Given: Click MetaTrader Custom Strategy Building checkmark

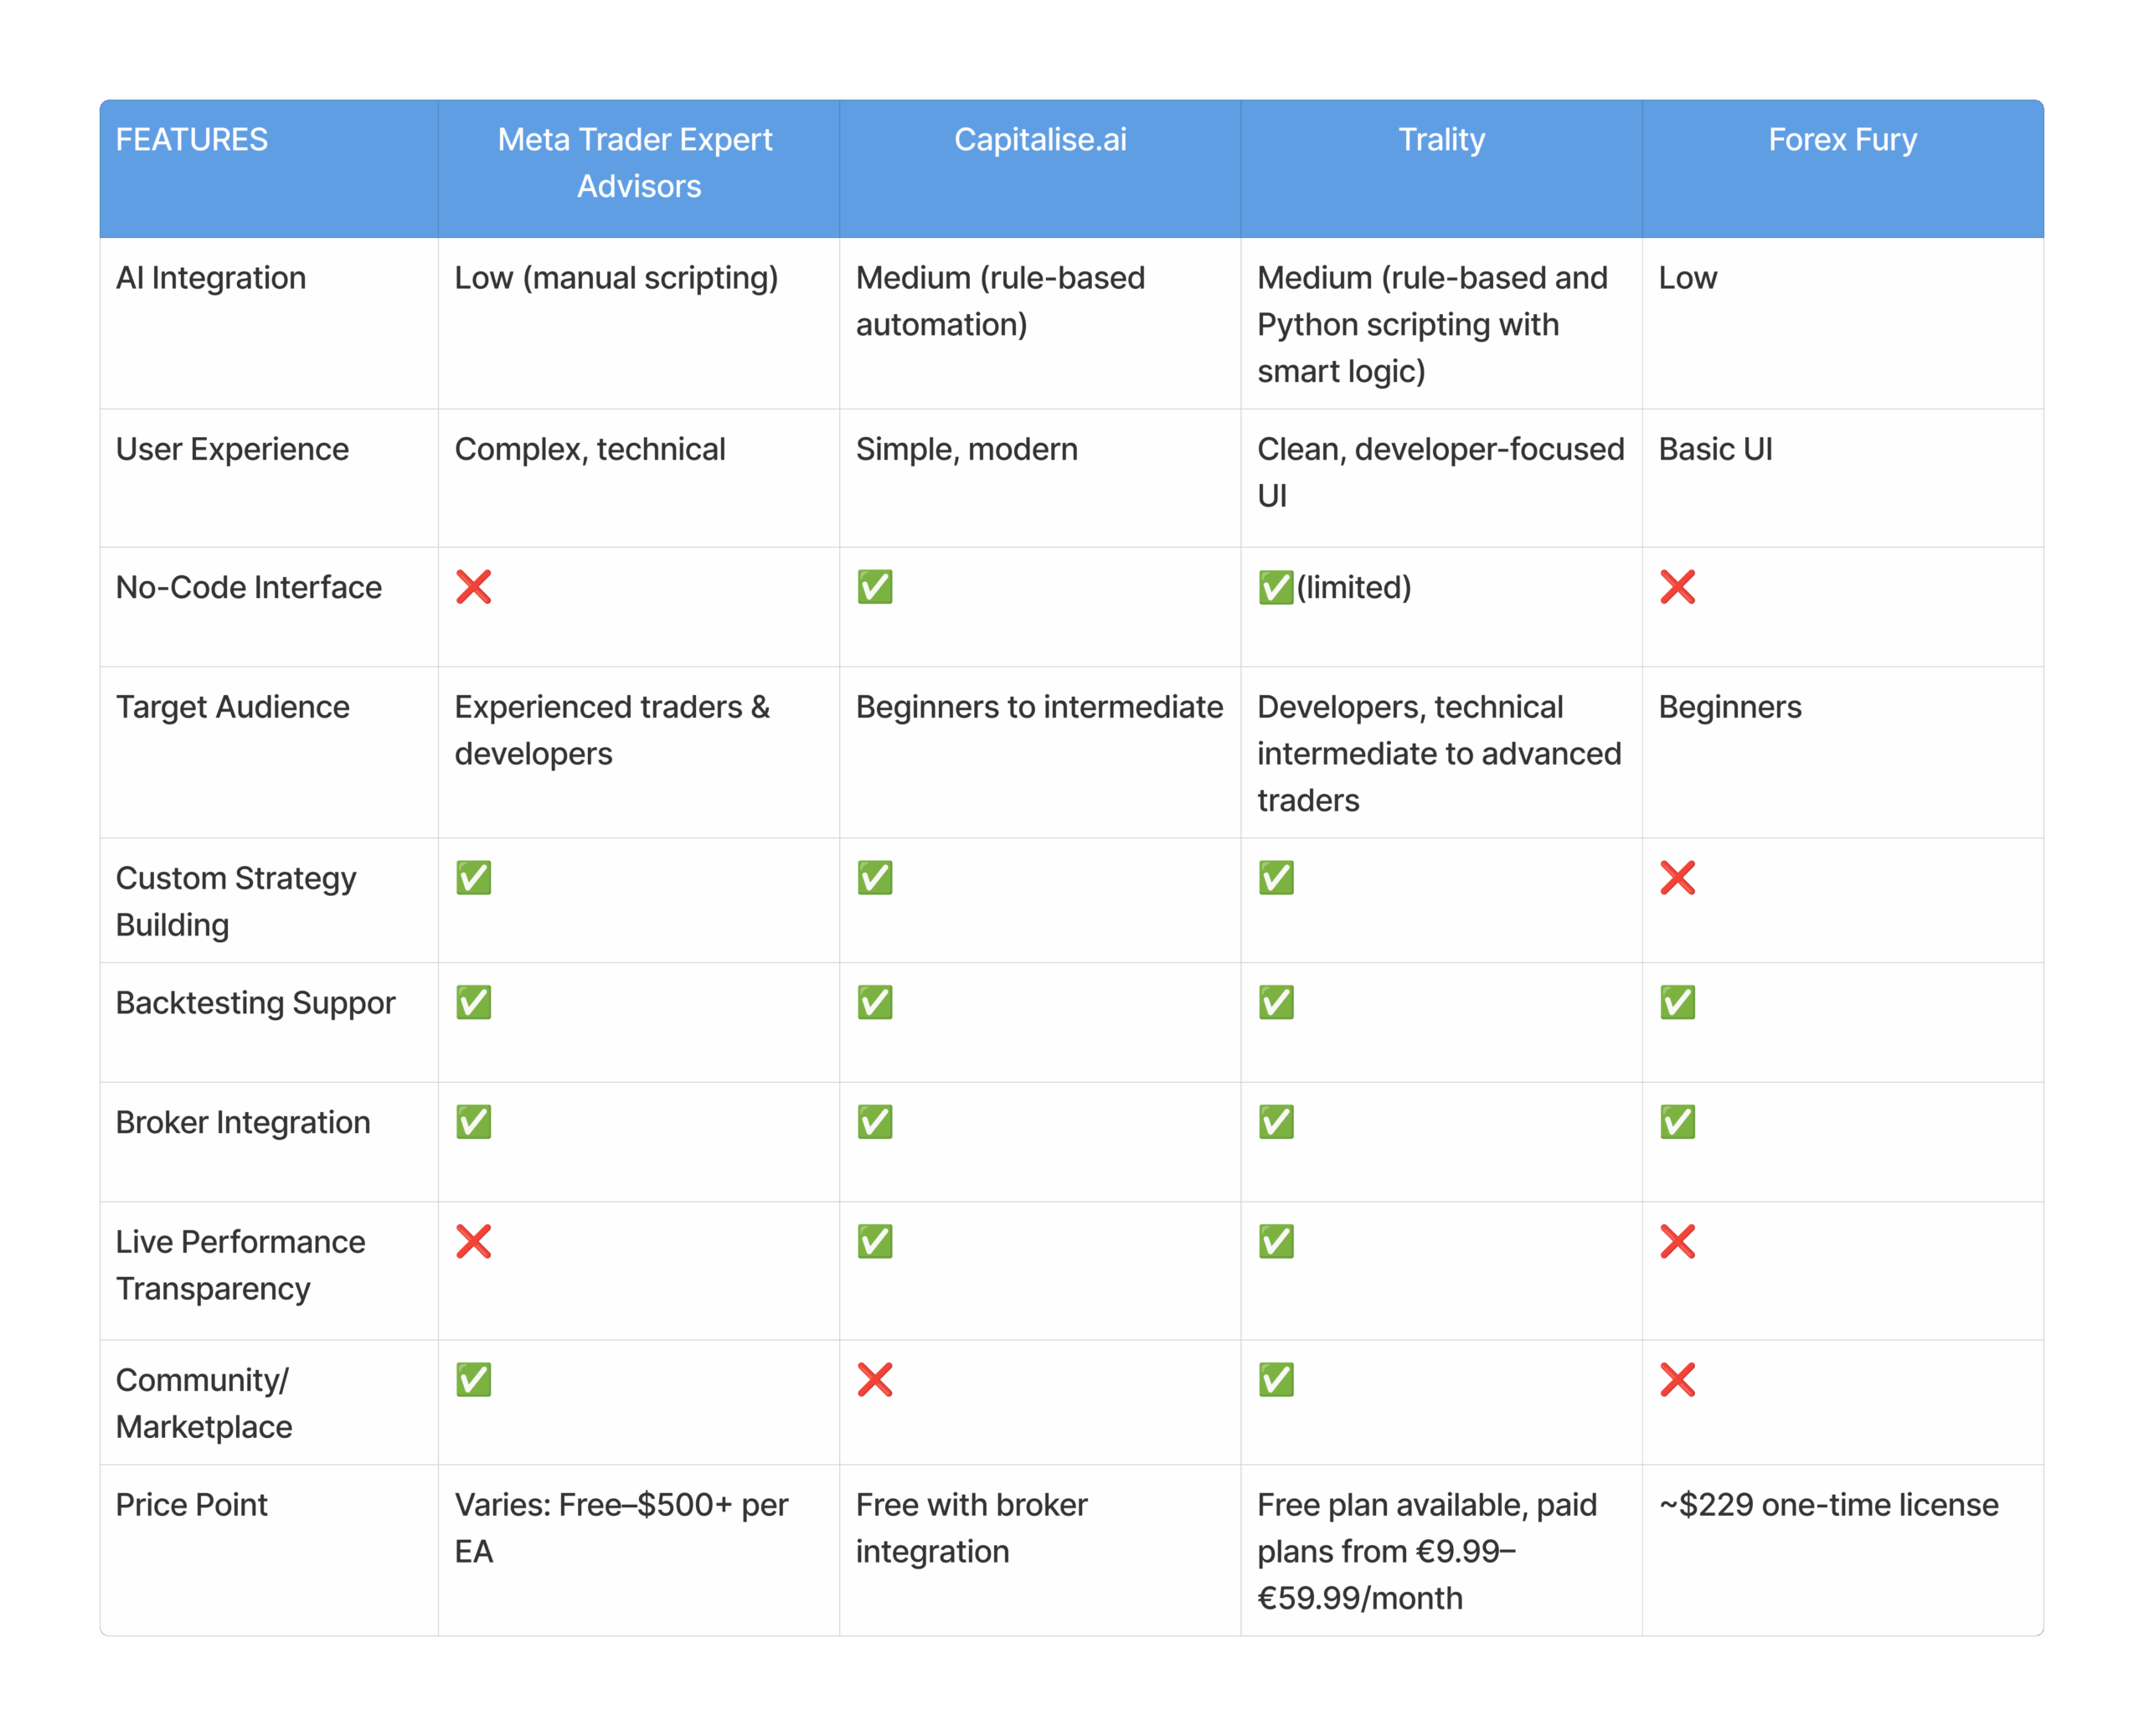Looking at the screenshot, I should [473, 878].
